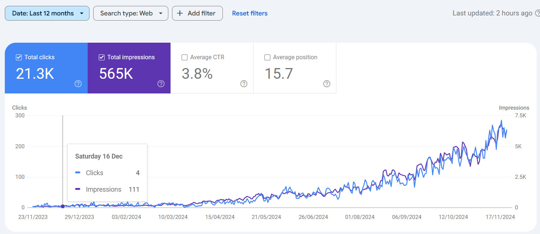Click plus icon in Add filter button
The height and width of the screenshot is (234, 540).
pos(180,13)
